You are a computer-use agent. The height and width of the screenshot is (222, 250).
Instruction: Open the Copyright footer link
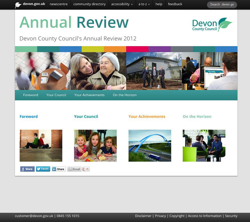coord(177,216)
